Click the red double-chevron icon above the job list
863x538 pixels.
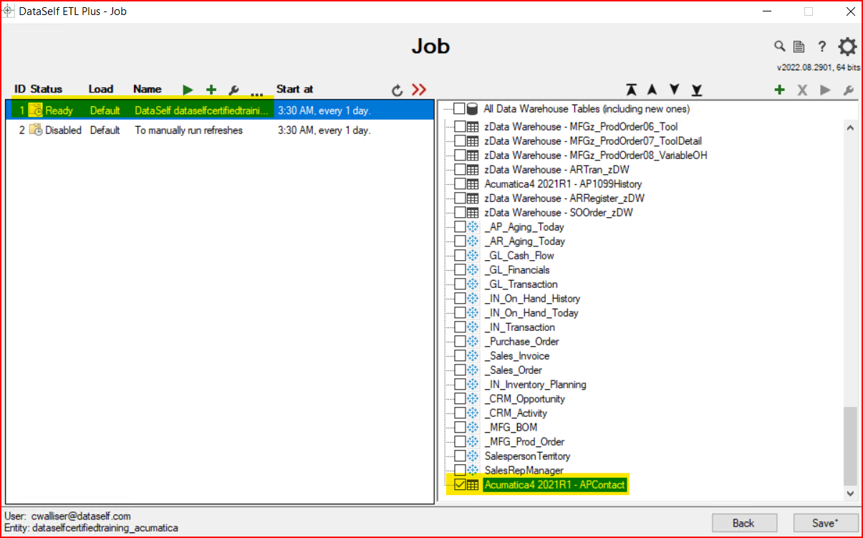(419, 90)
